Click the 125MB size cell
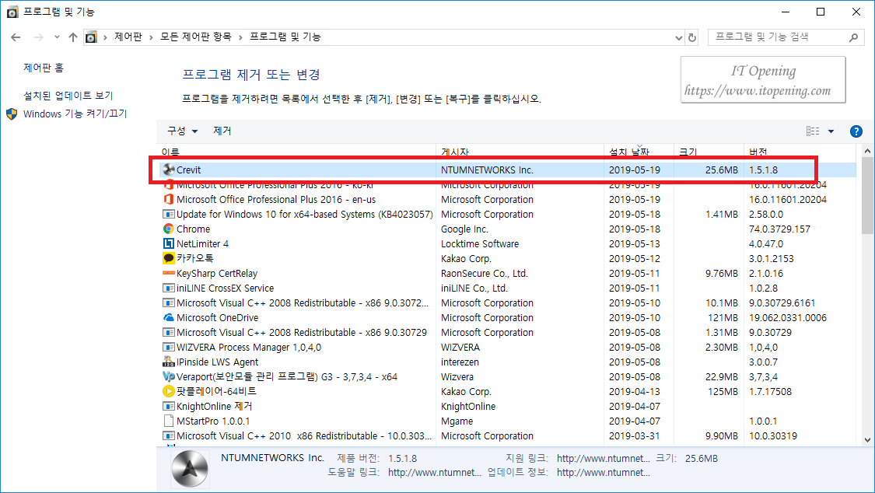This screenshot has height=493, width=875. coord(723,391)
